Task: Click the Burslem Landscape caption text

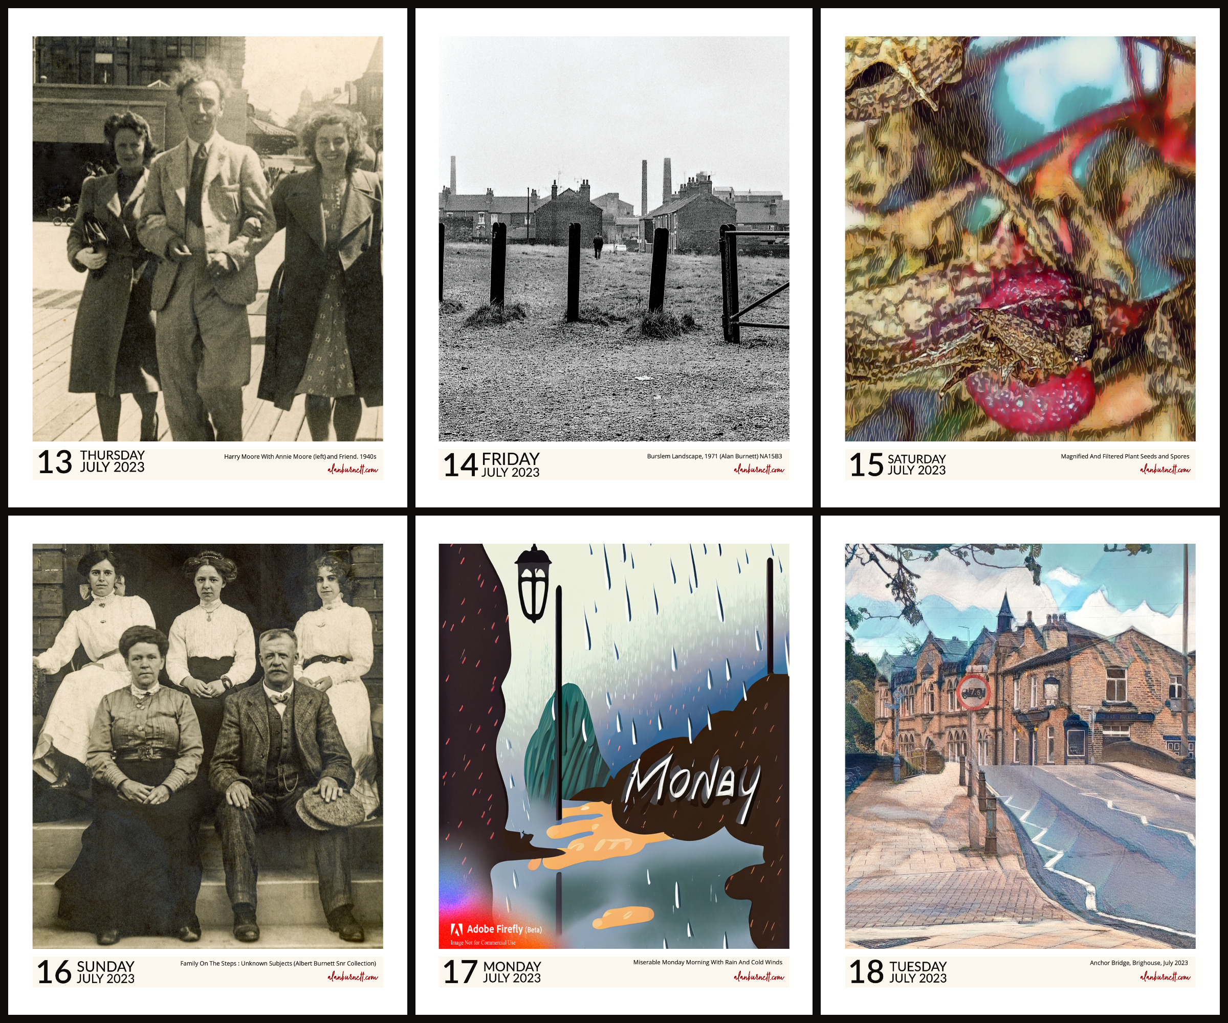Action: (x=714, y=456)
